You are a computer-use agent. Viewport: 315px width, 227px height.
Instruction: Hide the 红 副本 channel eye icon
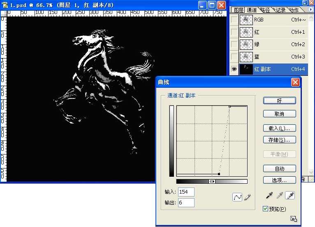click(234, 69)
